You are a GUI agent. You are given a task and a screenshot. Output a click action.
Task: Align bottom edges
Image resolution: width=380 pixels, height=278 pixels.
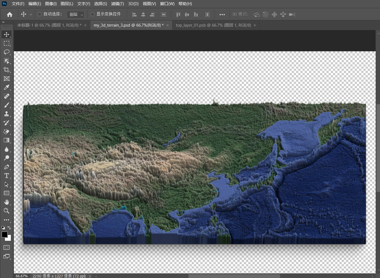pos(196,14)
